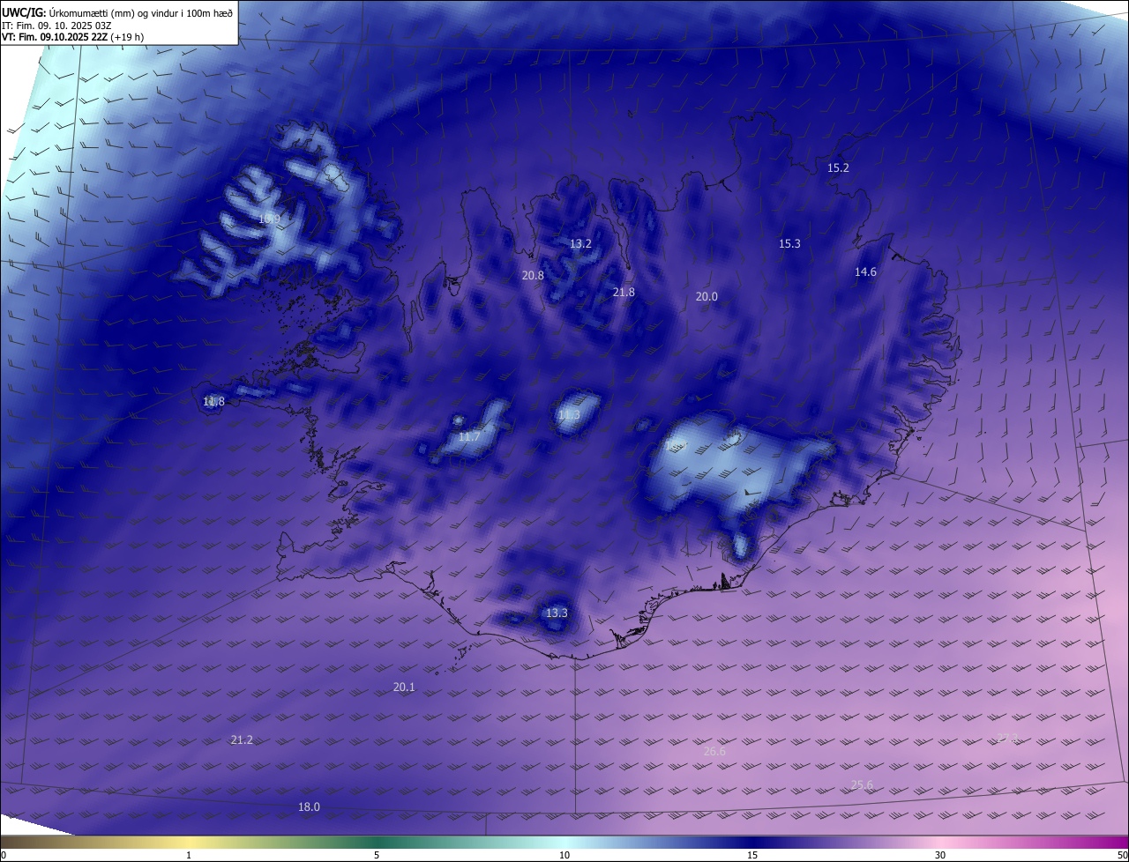Viewport: 1129px width, 862px height.
Task: Click the 25.6 value label over the ocean
Action: [x=862, y=784]
